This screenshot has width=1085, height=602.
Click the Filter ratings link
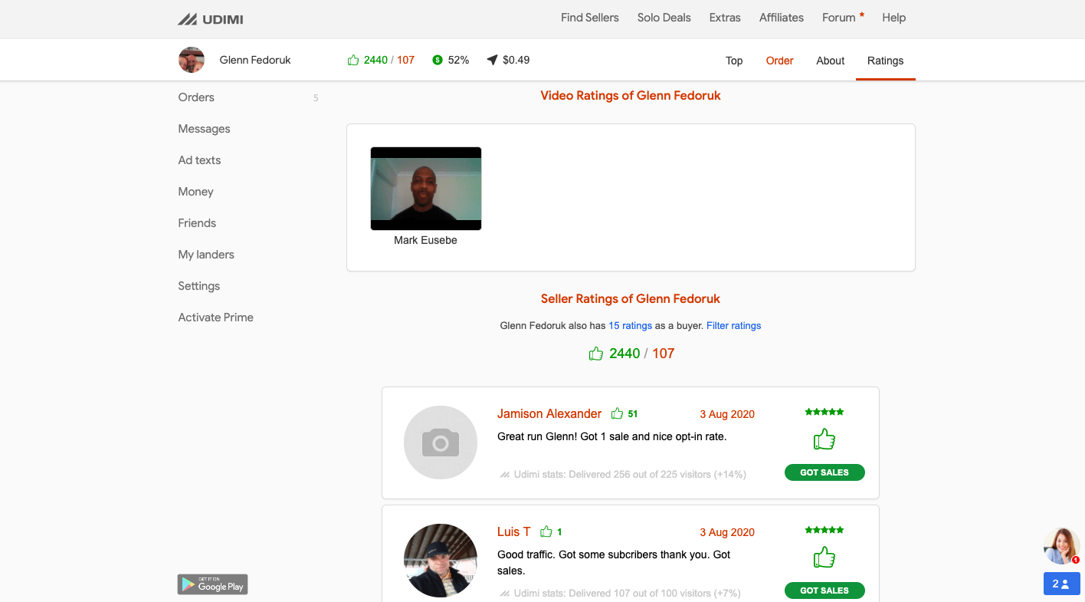[x=733, y=326]
